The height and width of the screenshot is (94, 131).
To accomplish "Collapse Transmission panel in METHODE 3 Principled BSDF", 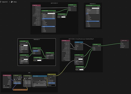I will (x=43, y=25).
